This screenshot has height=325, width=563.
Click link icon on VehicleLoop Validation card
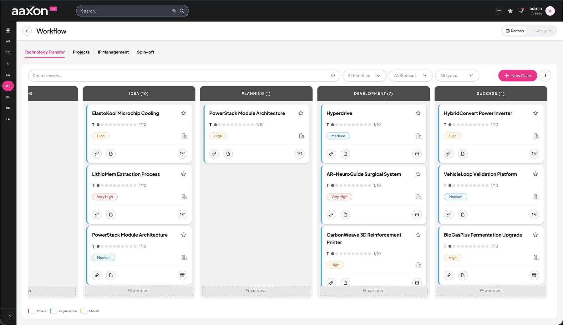[x=449, y=215]
